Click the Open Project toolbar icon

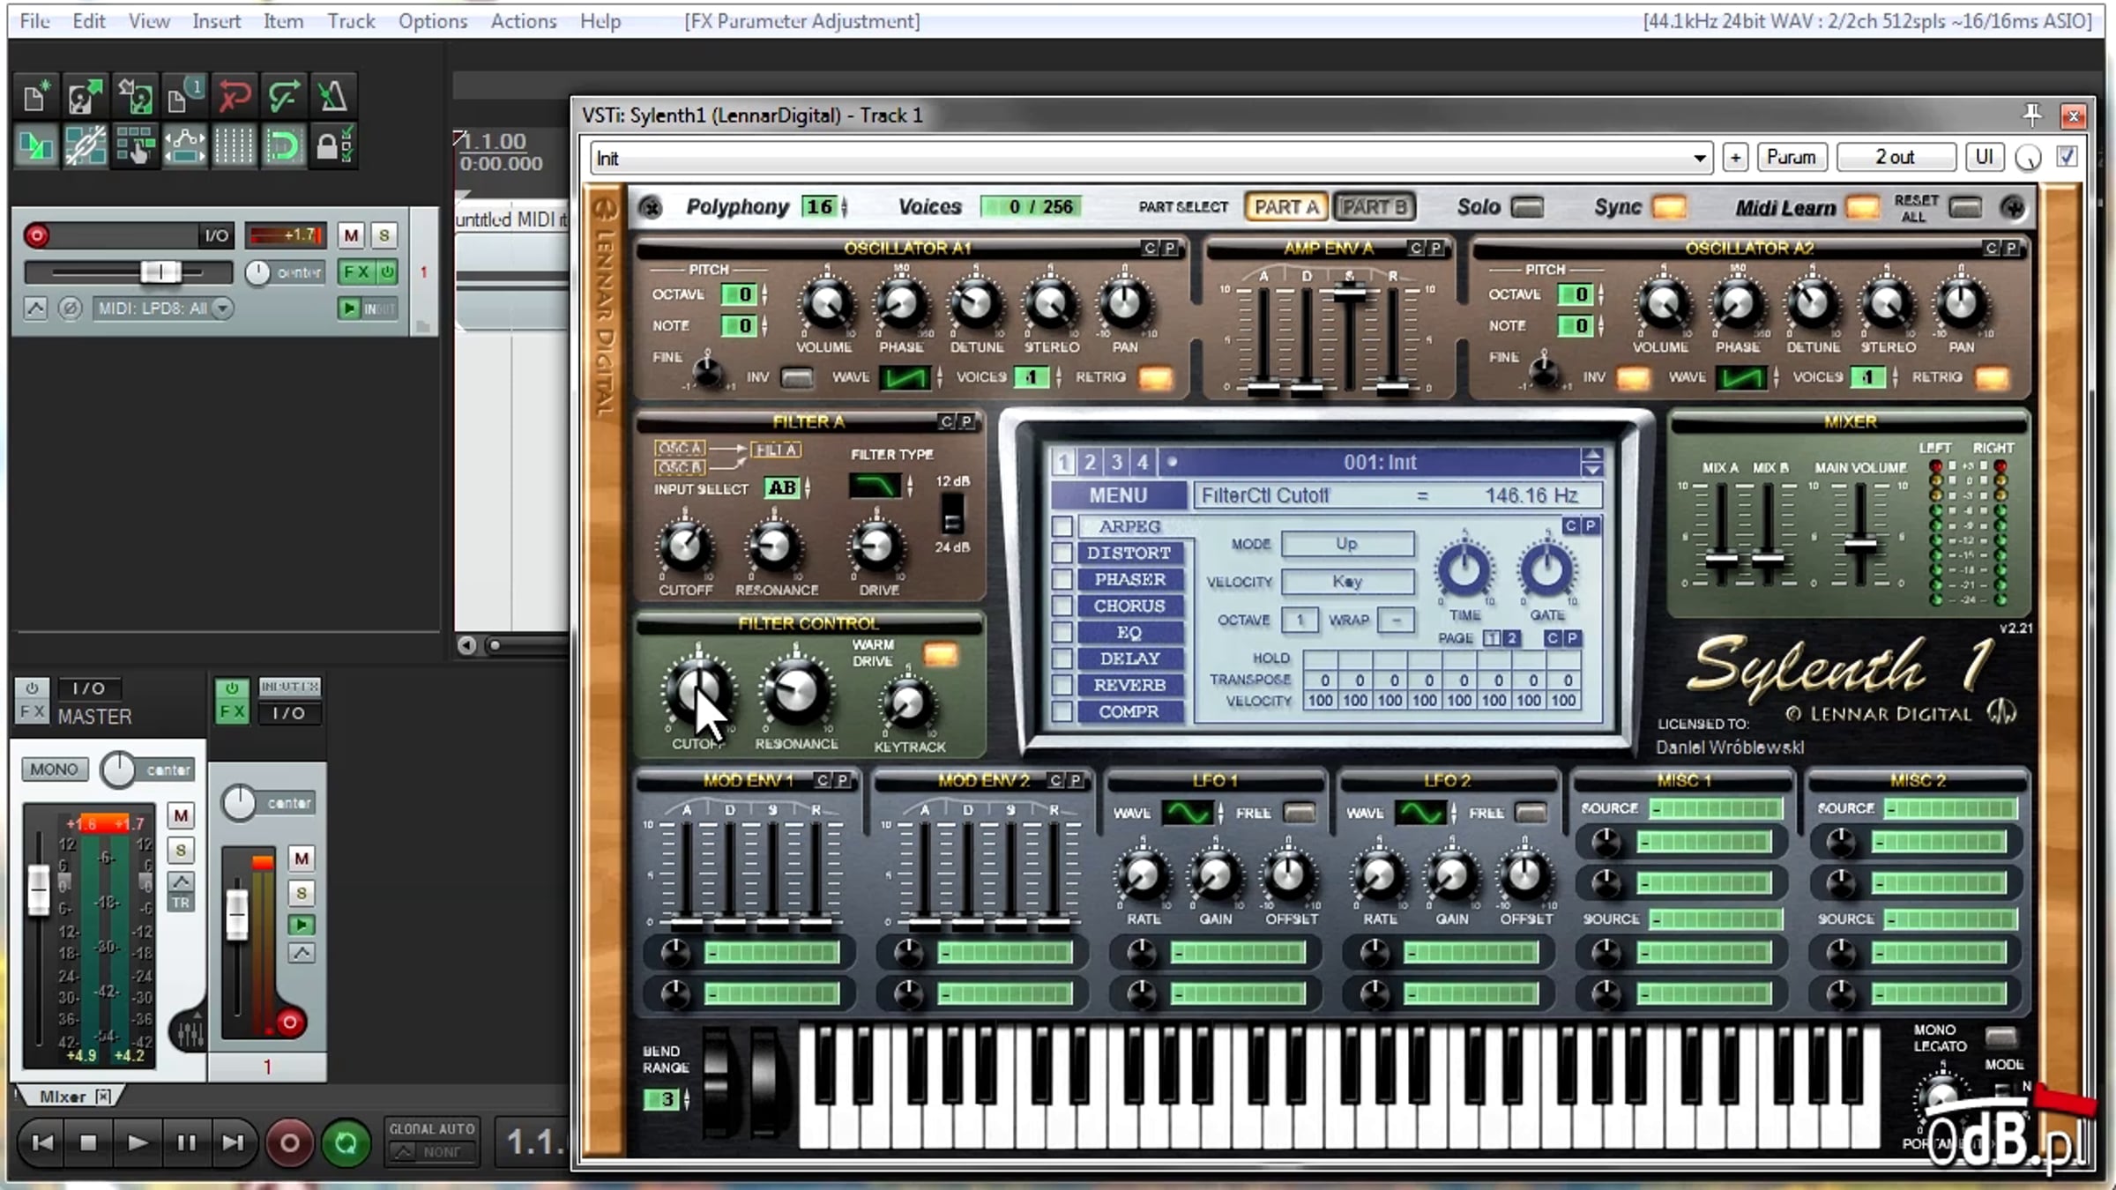85,97
